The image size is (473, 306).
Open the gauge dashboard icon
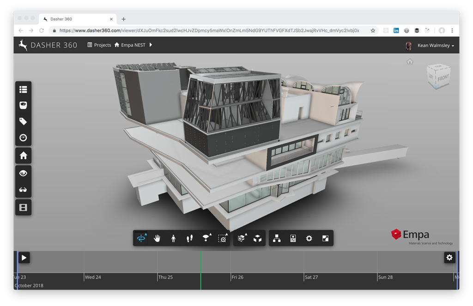click(23, 138)
